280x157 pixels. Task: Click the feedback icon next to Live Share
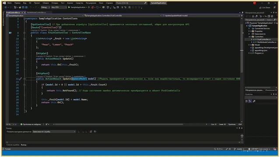pos(275,7)
